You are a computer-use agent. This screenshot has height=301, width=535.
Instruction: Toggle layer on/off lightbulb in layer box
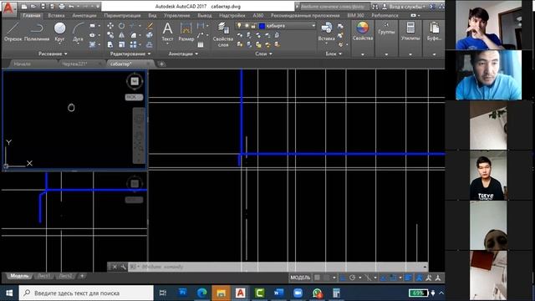239,26
